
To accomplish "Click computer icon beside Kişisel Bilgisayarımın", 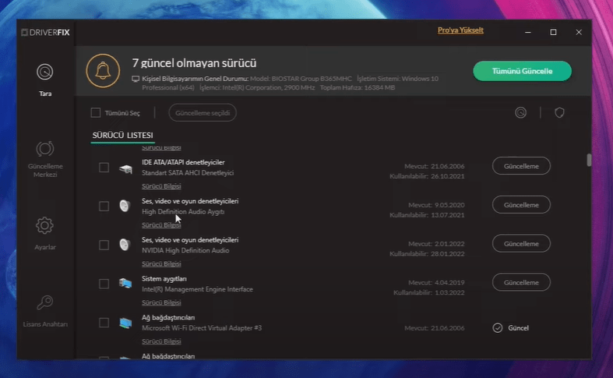I will [136, 79].
